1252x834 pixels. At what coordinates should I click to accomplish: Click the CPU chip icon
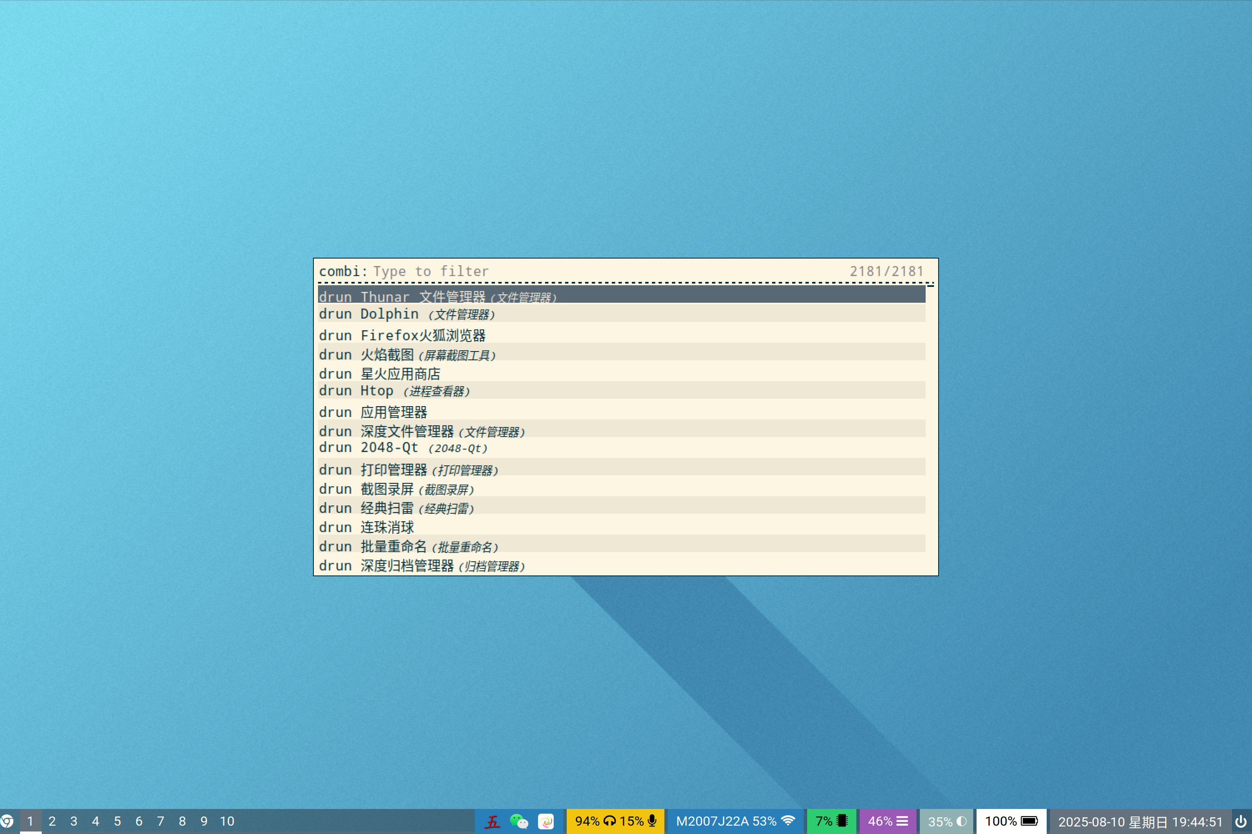pos(842,821)
